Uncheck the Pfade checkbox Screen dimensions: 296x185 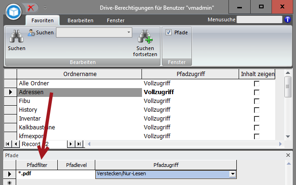(x=168, y=32)
